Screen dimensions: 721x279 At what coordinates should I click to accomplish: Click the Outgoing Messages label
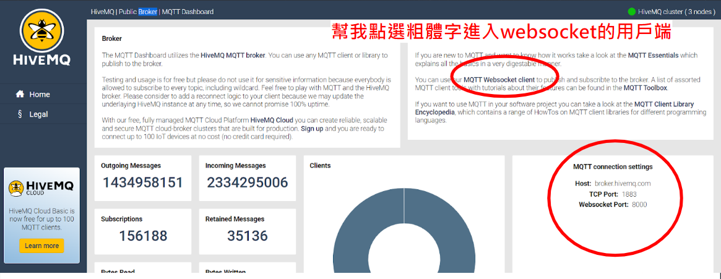(x=131, y=165)
